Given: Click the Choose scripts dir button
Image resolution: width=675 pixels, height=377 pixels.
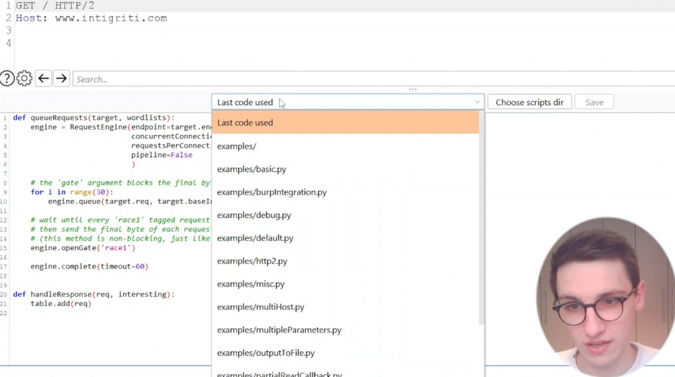Looking at the screenshot, I should 529,102.
